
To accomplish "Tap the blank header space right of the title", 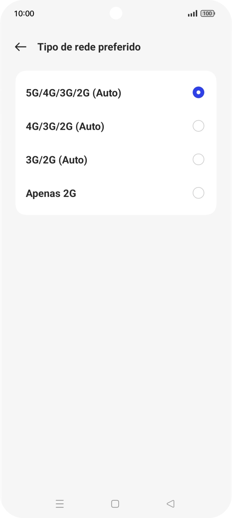I will tap(181, 47).
